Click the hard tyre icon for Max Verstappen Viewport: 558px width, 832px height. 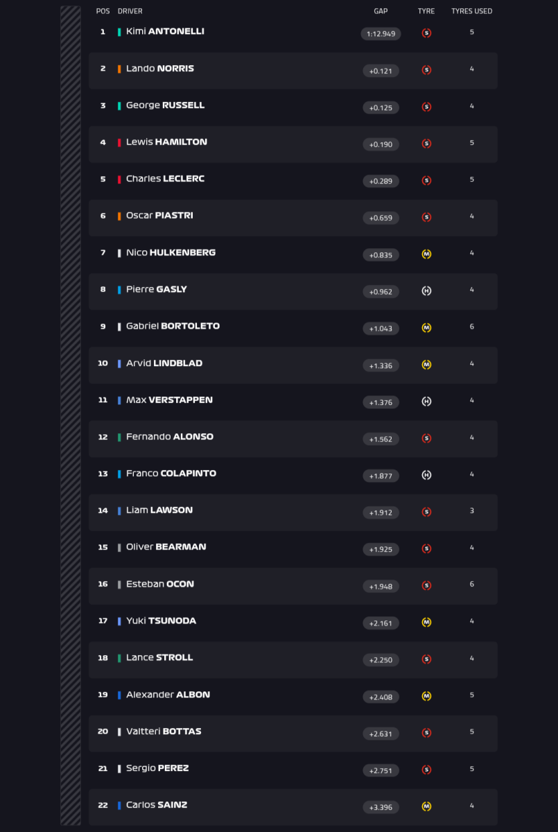click(x=426, y=401)
